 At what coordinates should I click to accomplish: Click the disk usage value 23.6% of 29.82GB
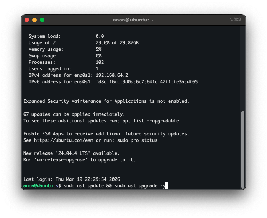(117, 43)
